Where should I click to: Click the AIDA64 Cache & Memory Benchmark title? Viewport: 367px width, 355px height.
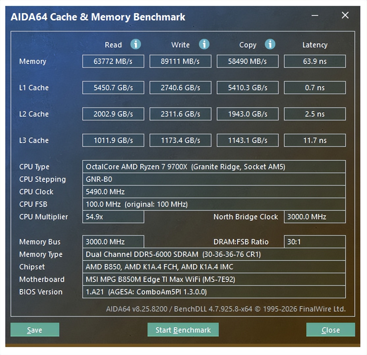pos(98,17)
